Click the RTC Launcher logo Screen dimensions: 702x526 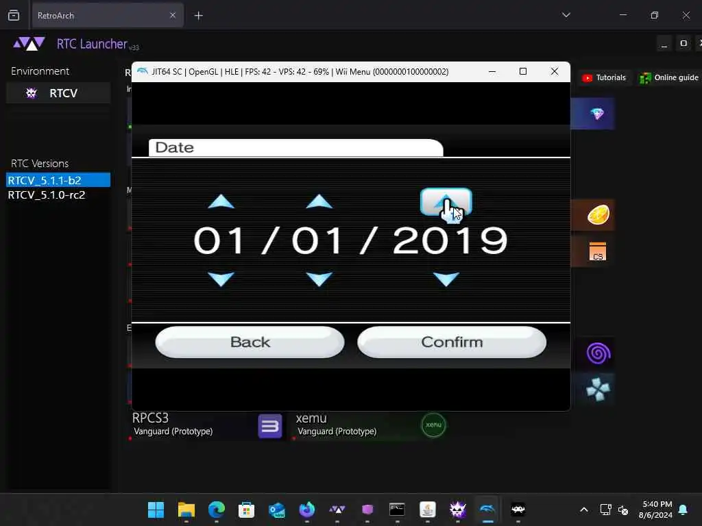tap(29, 44)
